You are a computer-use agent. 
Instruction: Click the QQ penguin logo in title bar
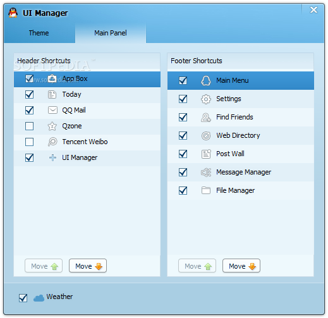[x=13, y=13]
